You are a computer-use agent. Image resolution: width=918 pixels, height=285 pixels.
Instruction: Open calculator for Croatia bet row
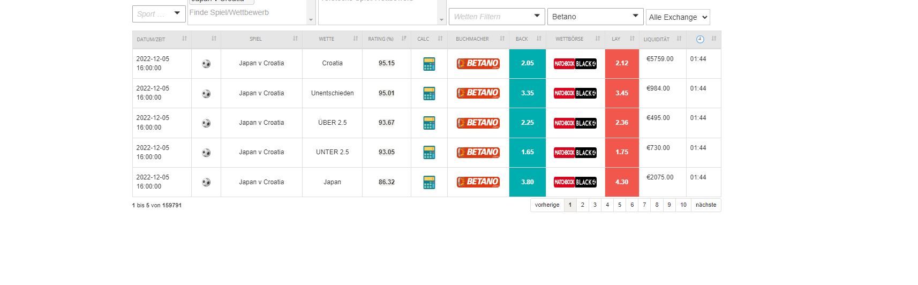(429, 64)
